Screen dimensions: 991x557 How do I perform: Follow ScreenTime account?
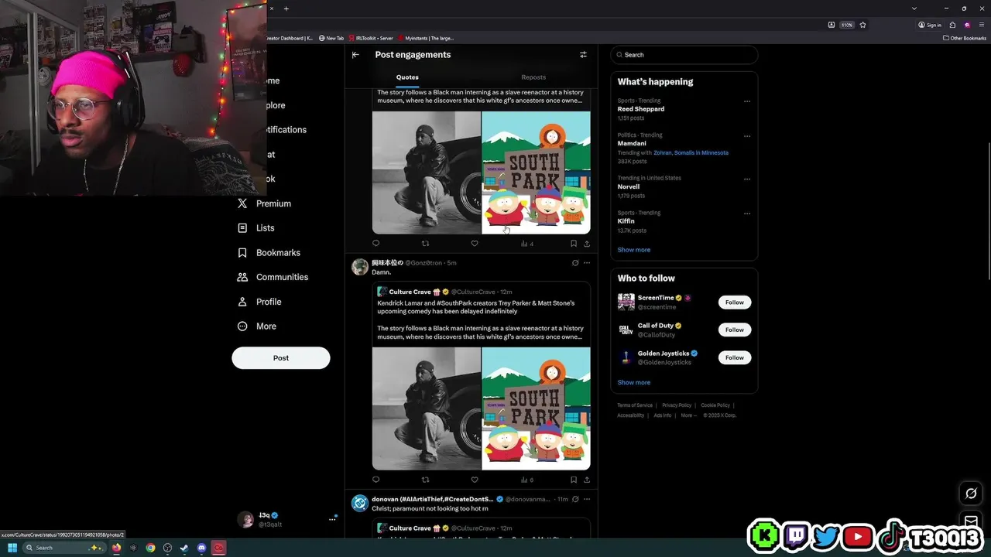735,302
